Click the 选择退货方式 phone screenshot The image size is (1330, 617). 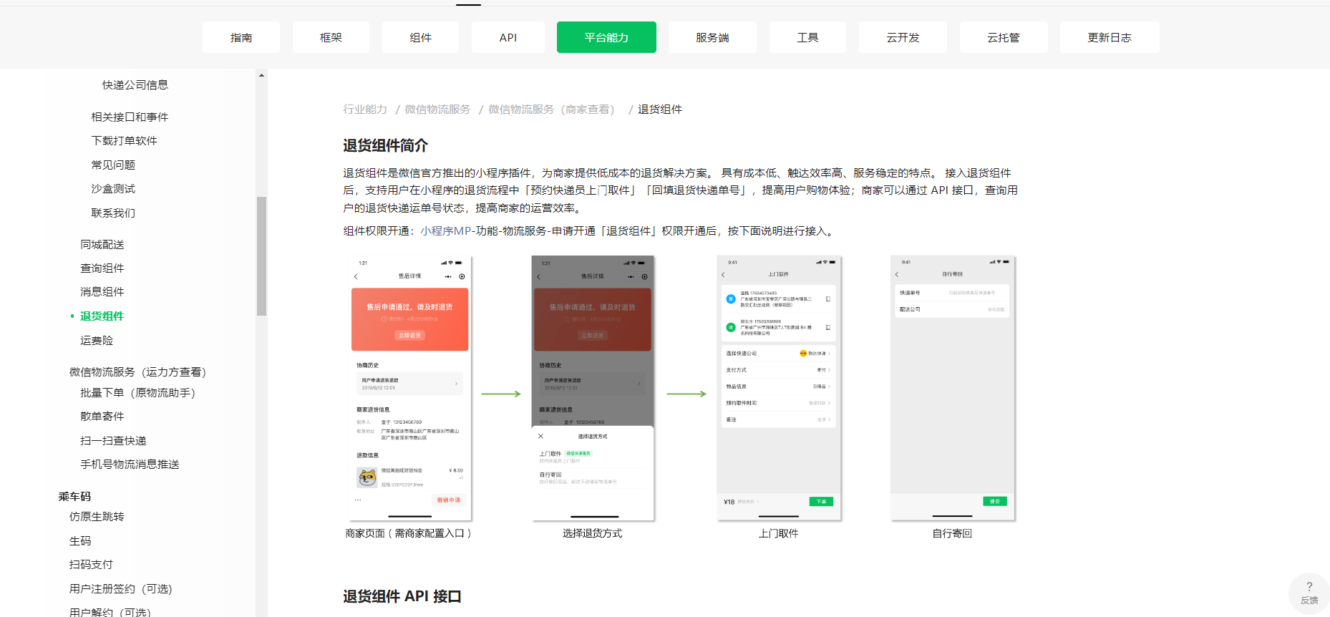pos(593,389)
